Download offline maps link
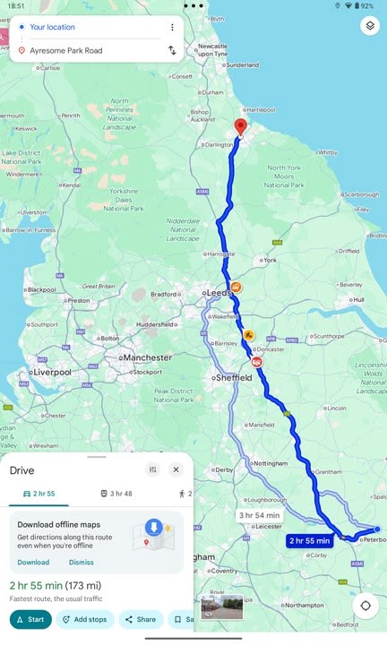The width and height of the screenshot is (387, 645). point(33,562)
